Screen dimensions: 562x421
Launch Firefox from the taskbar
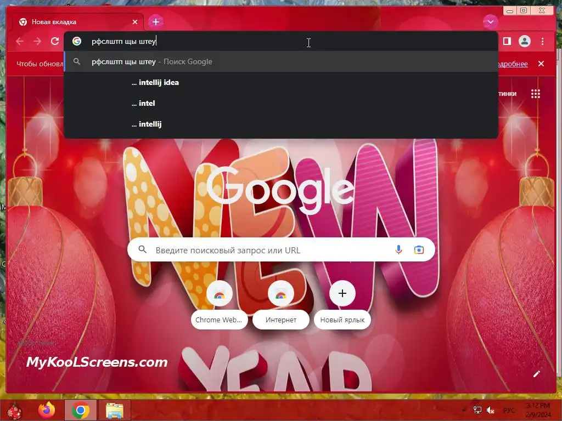[x=47, y=410]
